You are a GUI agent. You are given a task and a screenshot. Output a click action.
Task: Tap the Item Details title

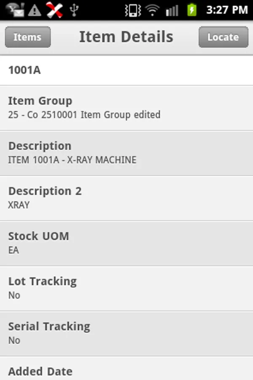coord(126,37)
